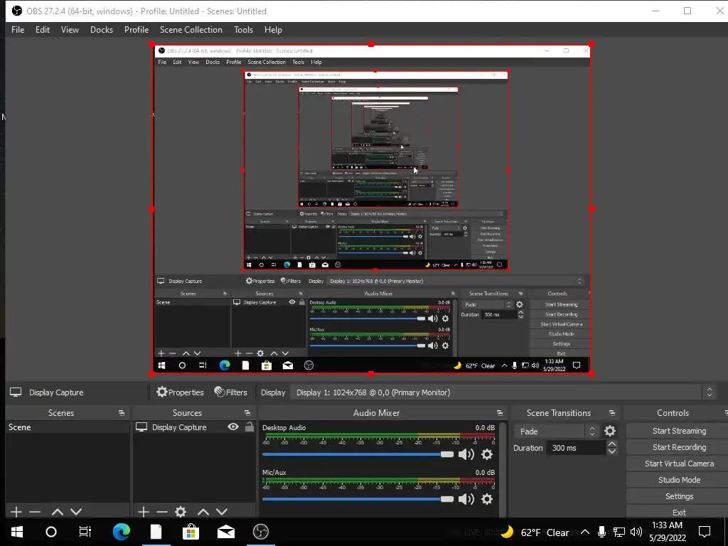Open Task View on taskbar
The image size is (728, 546).
tap(85, 532)
